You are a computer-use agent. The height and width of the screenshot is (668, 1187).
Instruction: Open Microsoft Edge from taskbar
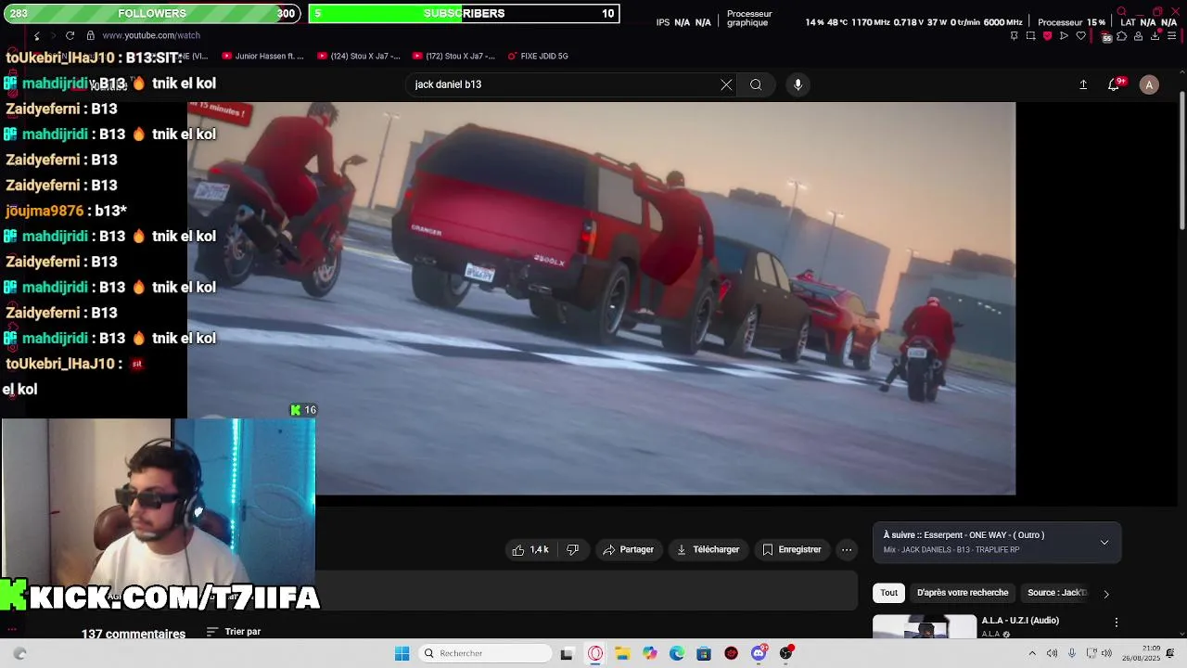tap(677, 653)
